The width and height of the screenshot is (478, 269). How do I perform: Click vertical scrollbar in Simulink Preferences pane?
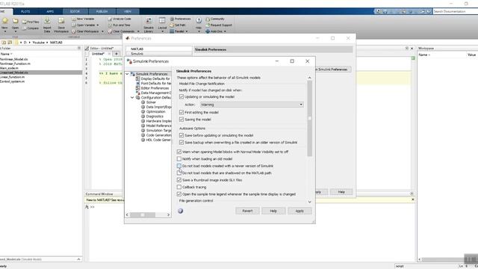pyautogui.click(x=309, y=118)
